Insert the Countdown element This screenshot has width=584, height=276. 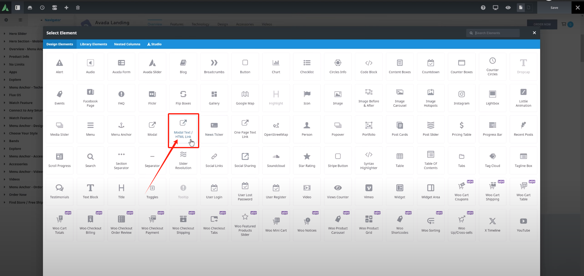point(430,67)
